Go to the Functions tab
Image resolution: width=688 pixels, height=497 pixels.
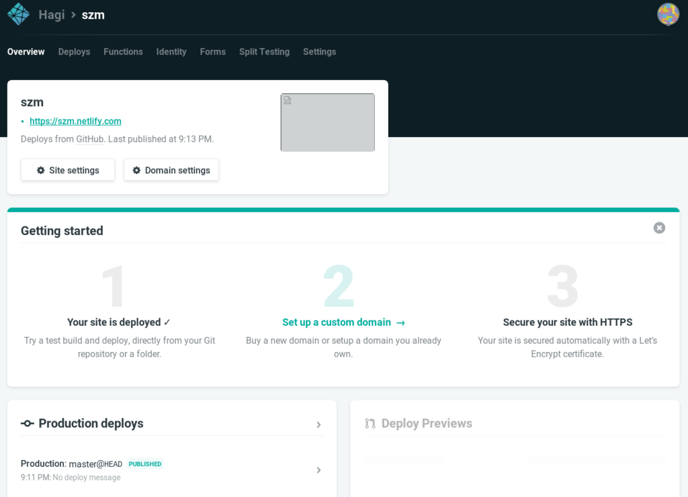pos(124,52)
